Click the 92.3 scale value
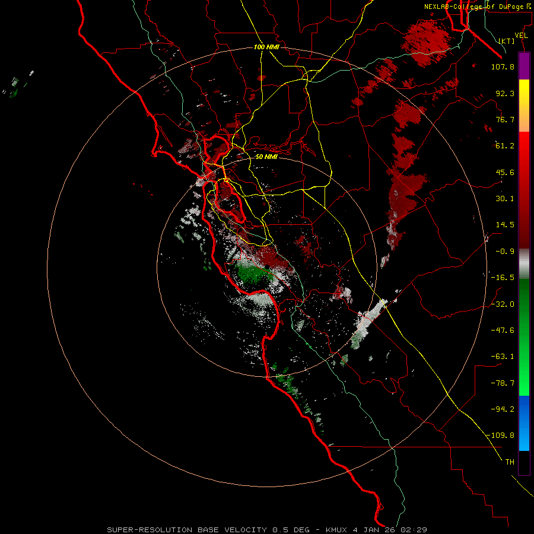534x534 pixels. pos(505,93)
